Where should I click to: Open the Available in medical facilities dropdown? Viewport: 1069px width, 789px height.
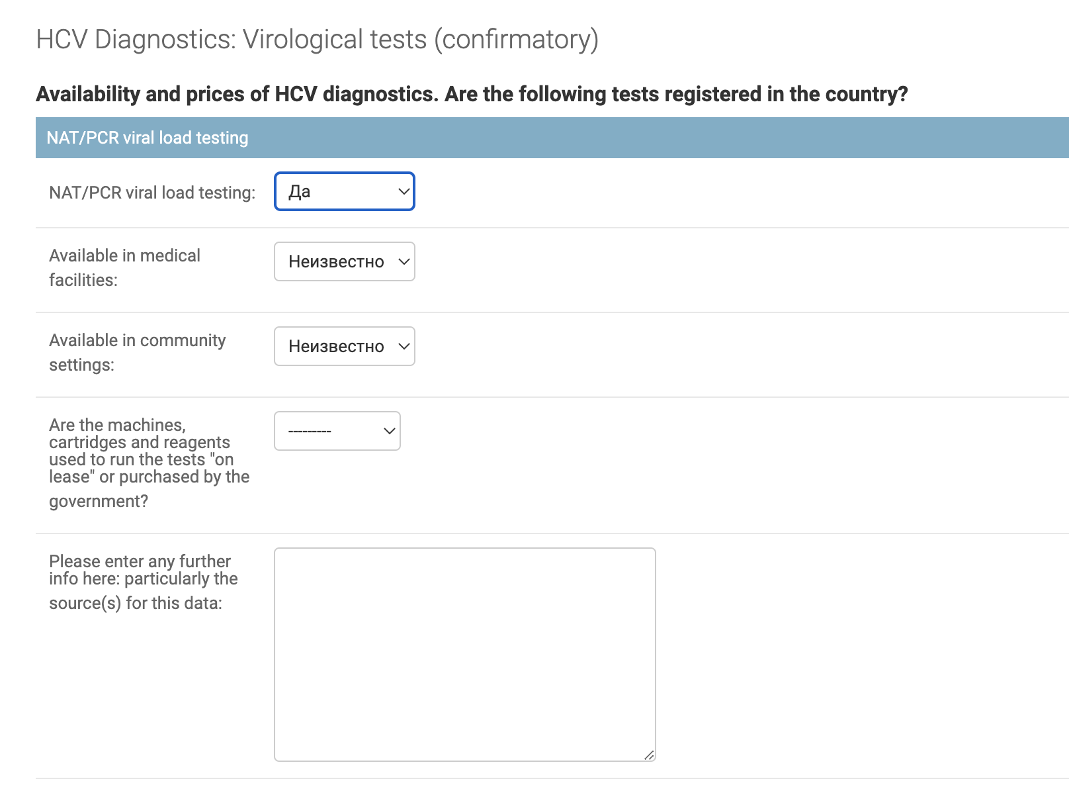(x=345, y=261)
